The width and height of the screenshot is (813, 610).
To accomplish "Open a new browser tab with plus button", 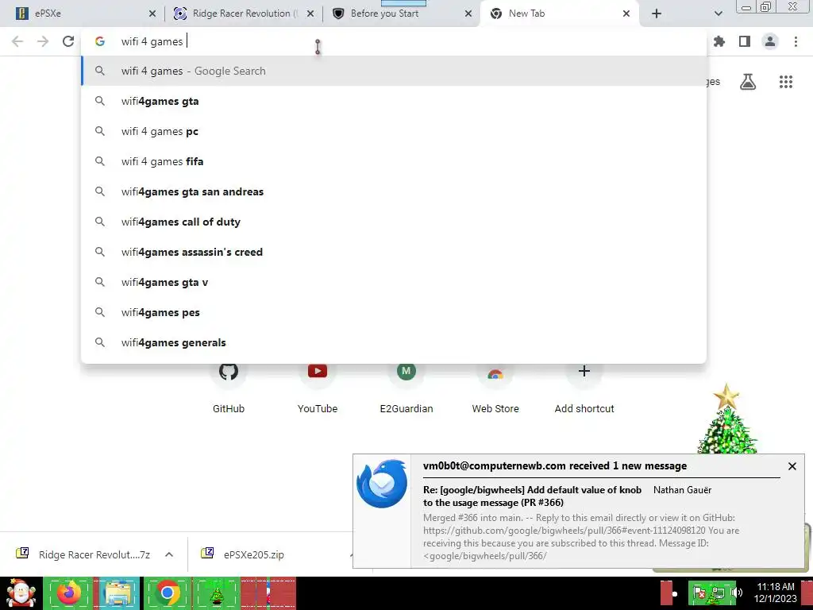I will click(x=657, y=14).
